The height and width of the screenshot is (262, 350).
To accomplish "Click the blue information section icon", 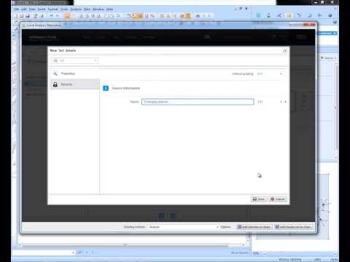I will tap(106, 88).
